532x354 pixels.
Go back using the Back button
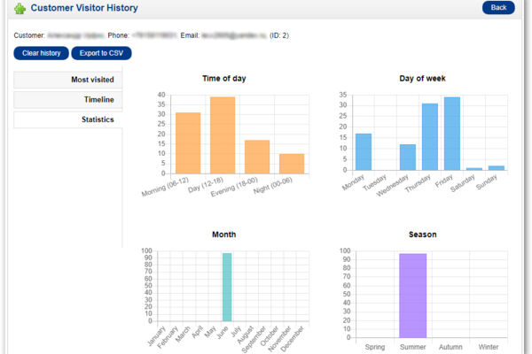point(498,7)
